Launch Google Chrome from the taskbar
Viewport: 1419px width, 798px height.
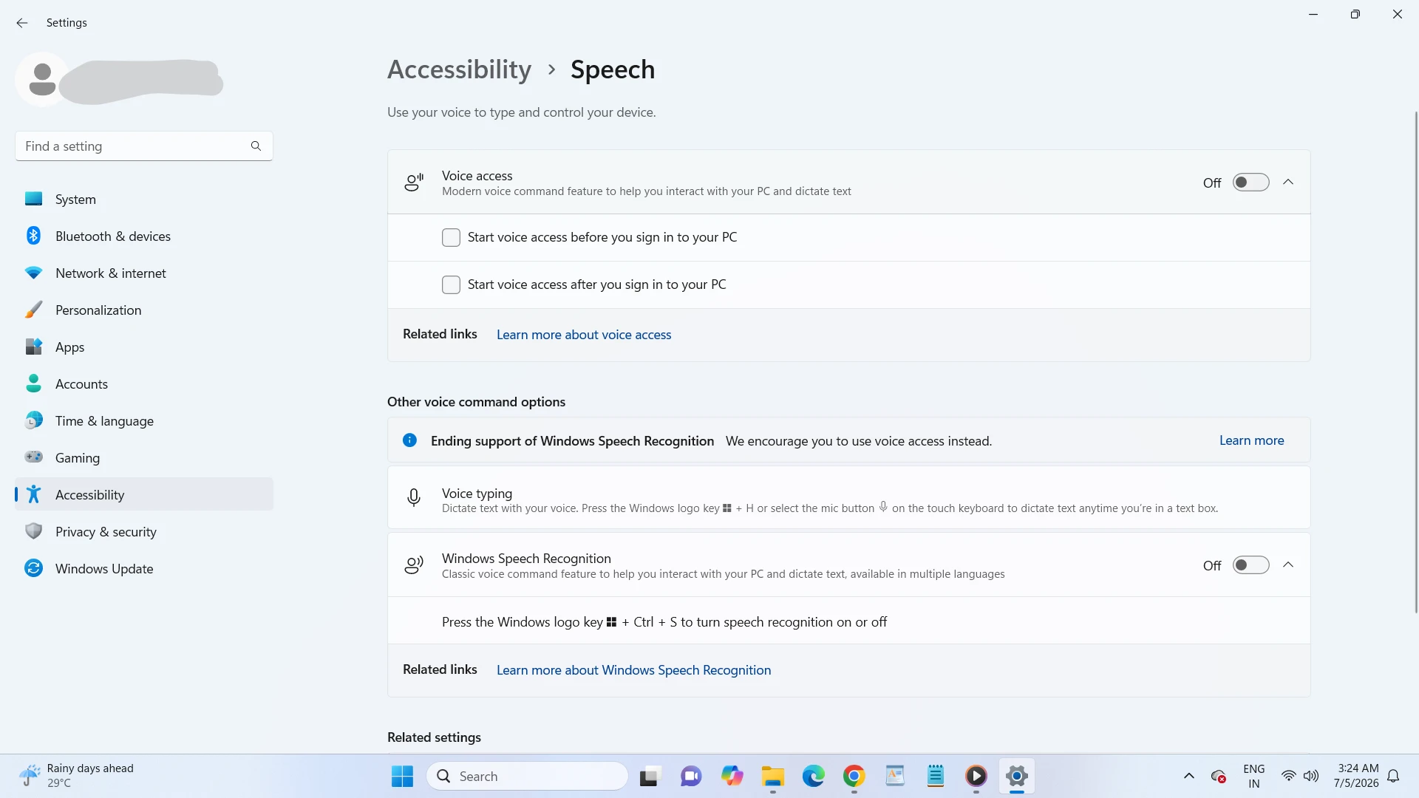coord(854,776)
